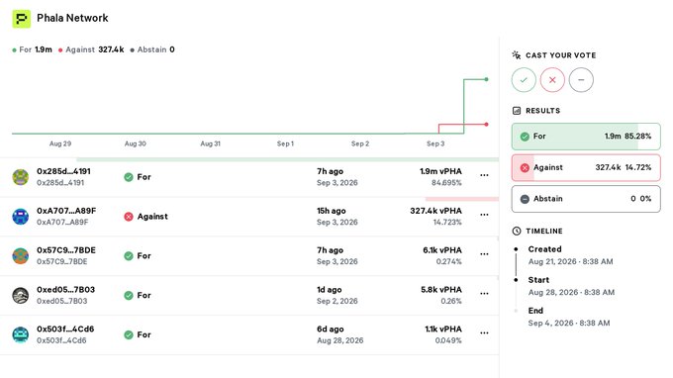Click green For icon in 0x285d...4191 row
673x378 pixels.
[x=129, y=177]
